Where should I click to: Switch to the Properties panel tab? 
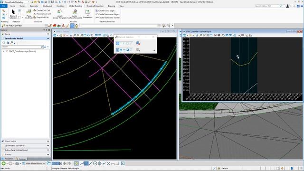8,159
